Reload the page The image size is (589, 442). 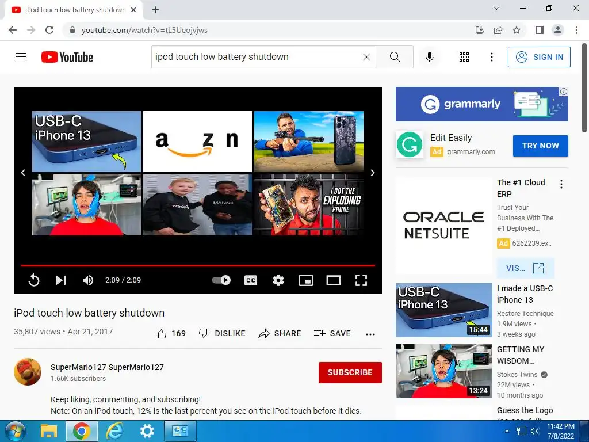click(x=49, y=30)
